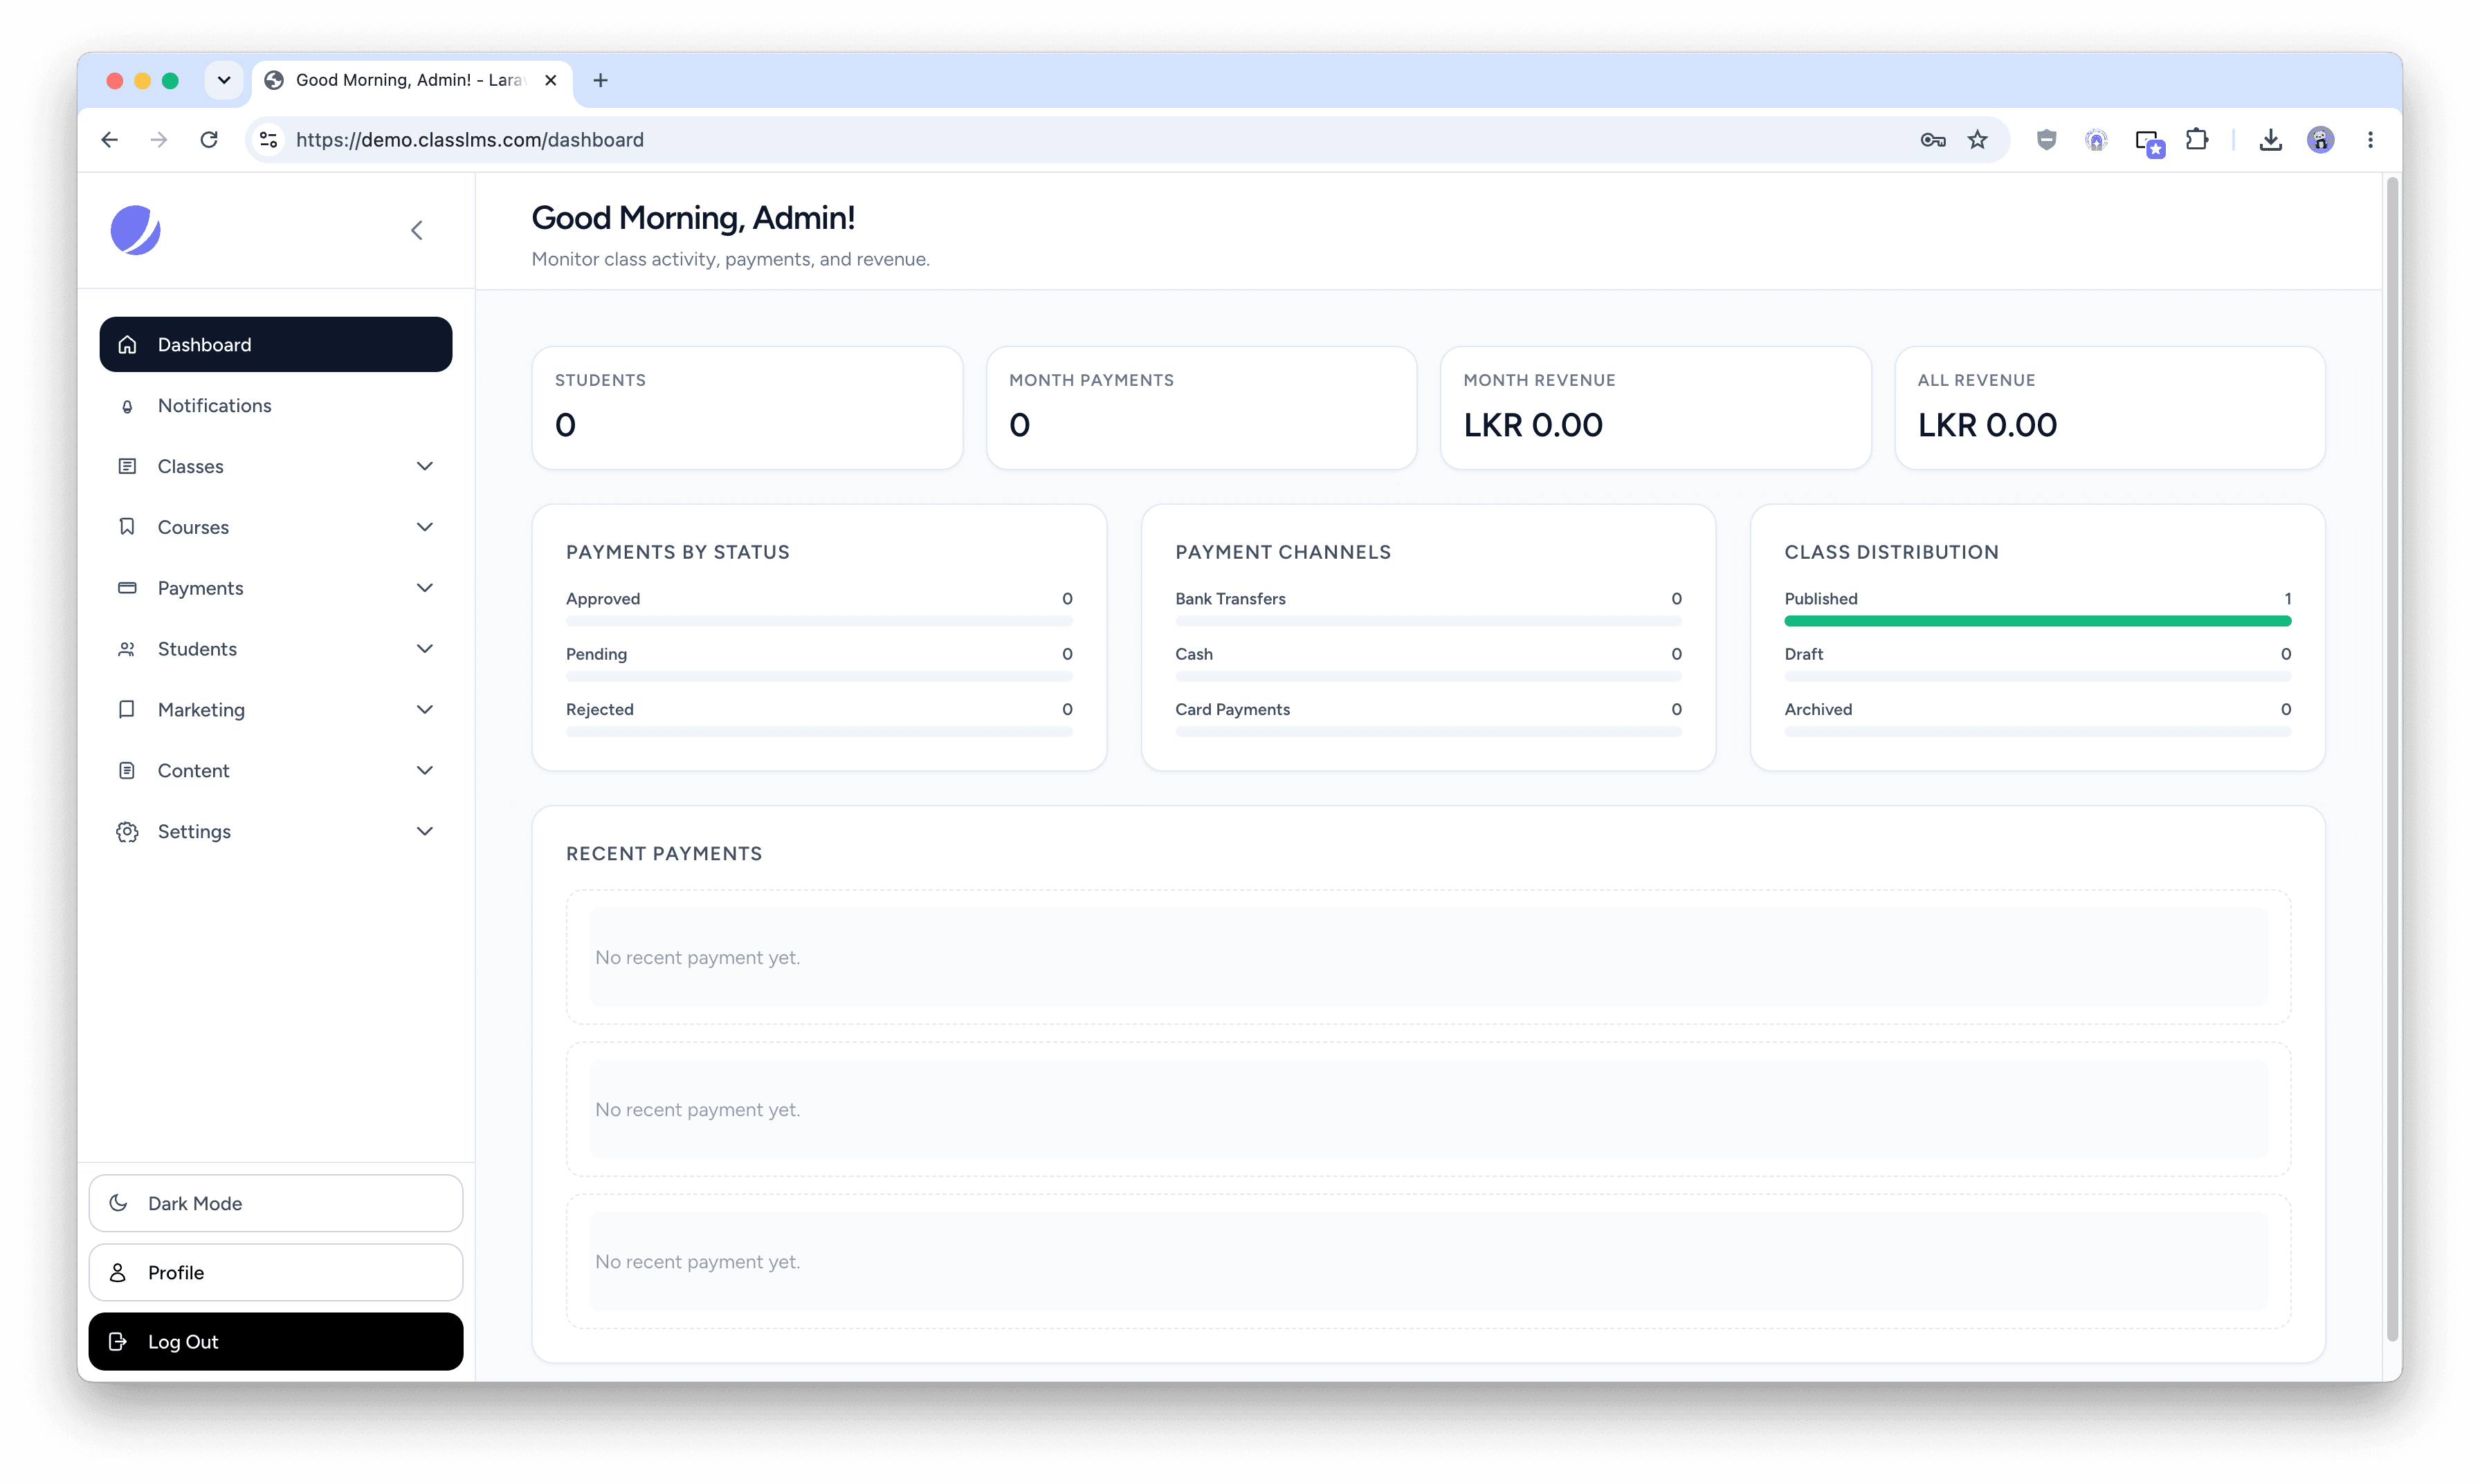Click the Log Out button
The height and width of the screenshot is (1484, 2480).
(276, 1342)
